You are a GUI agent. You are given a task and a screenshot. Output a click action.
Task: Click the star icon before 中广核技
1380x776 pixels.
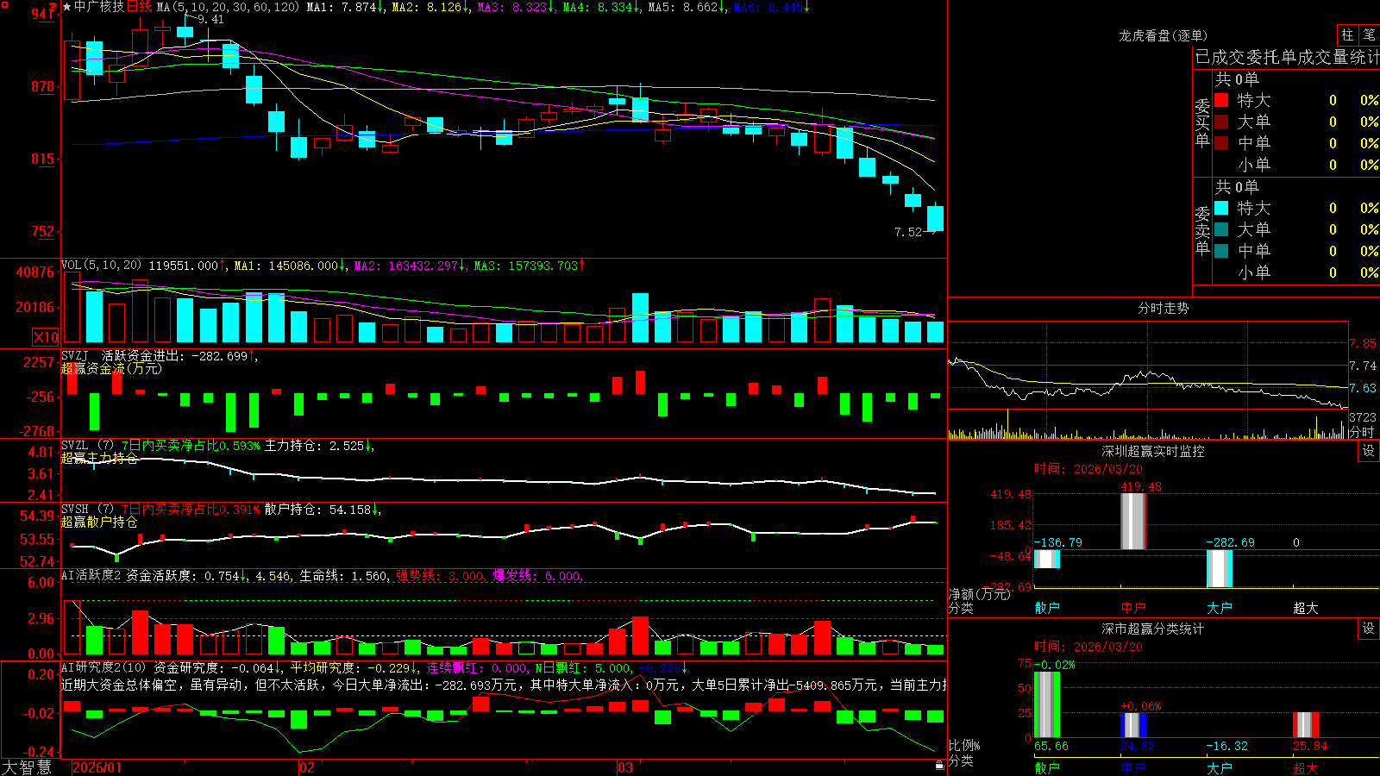(x=66, y=7)
